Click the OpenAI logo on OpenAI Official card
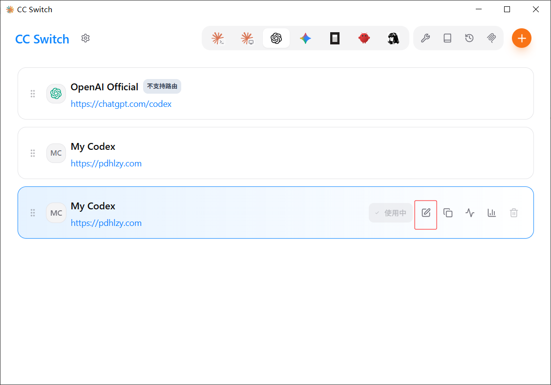Image resolution: width=551 pixels, height=385 pixels. pos(56,94)
